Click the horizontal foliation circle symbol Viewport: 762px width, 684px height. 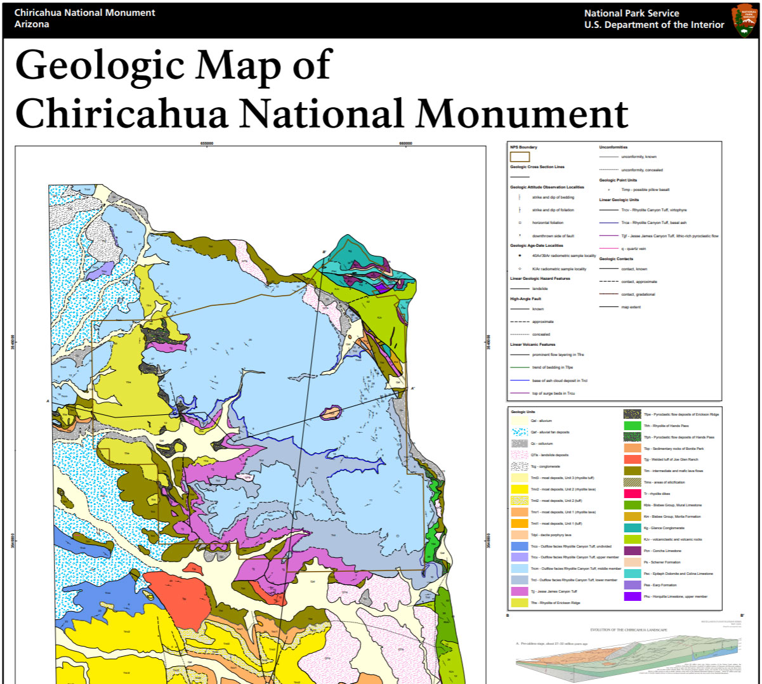tap(520, 223)
